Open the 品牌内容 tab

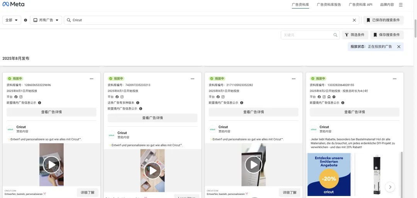[x=387, y=5]
